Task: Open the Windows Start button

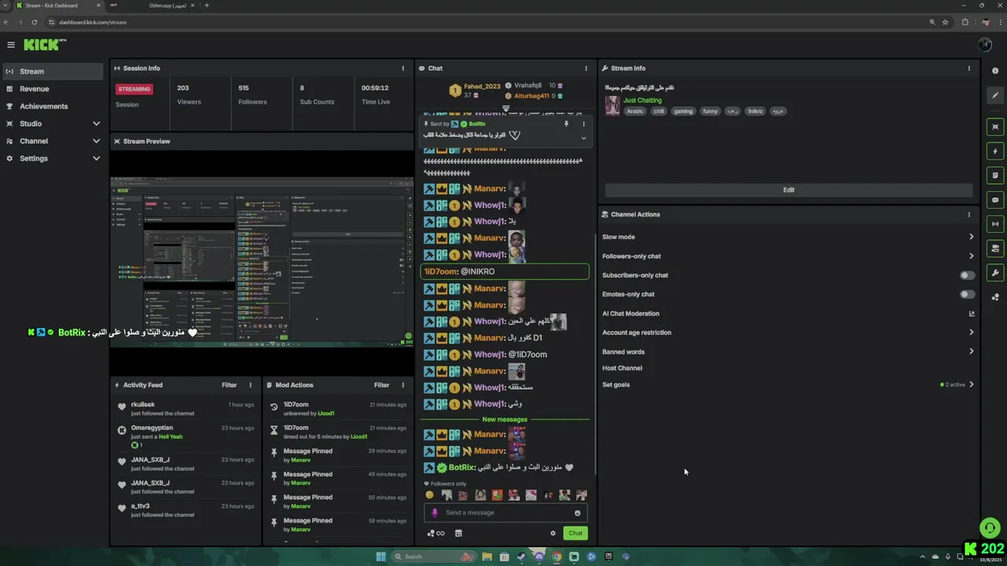Action: 381,557
